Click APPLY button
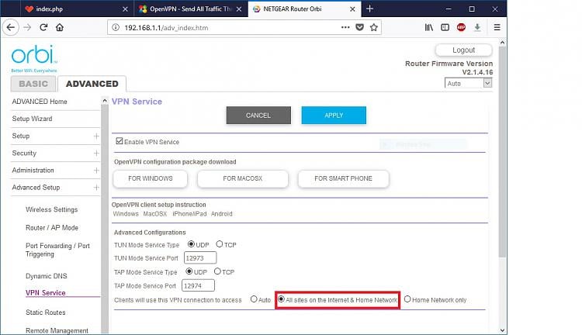Screen dimensions: 582x335 334,116
